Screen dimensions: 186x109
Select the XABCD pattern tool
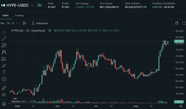(x=4, y=52)
